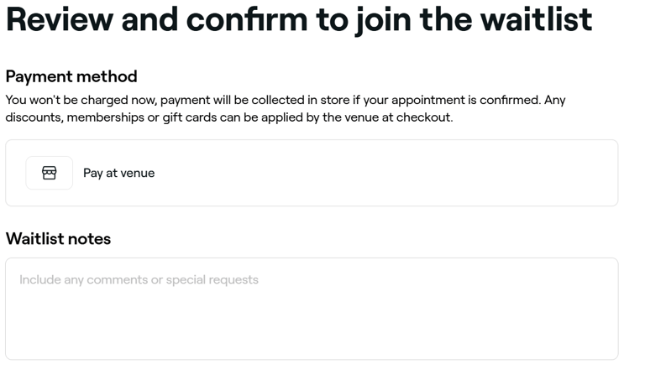
Task: Click the word 'waitlist' in the page title
Action: click(537, 19)
